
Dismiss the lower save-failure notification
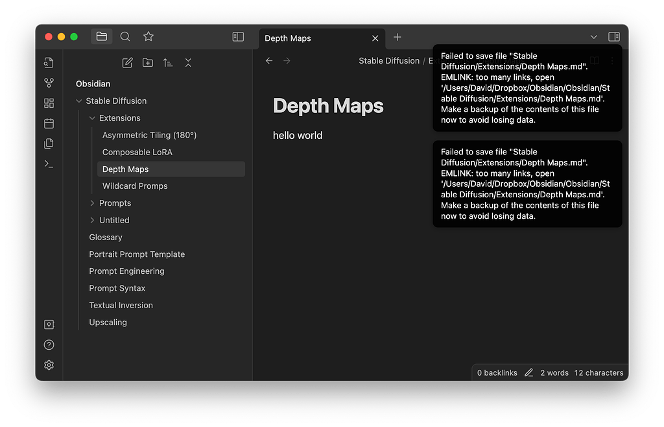pos(527,184)
